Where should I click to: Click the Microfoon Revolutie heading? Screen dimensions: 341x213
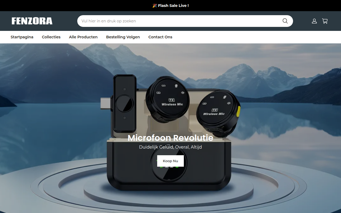point(170,138)
